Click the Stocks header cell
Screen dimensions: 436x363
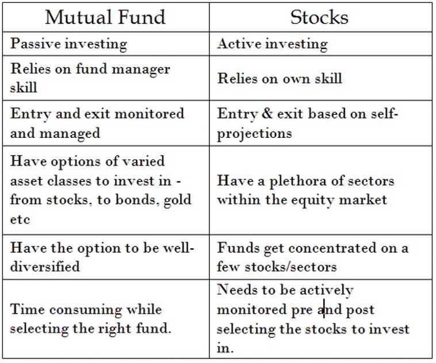320,17
